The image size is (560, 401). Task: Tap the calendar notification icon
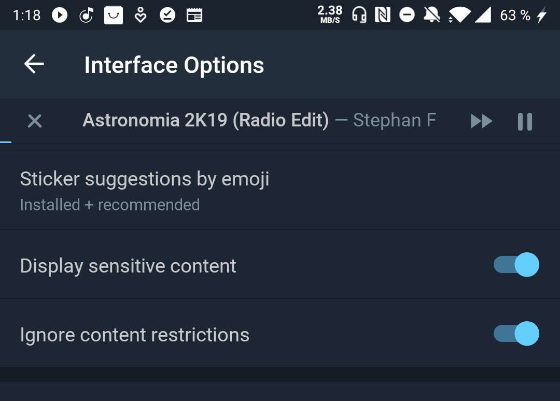(194, 16)
